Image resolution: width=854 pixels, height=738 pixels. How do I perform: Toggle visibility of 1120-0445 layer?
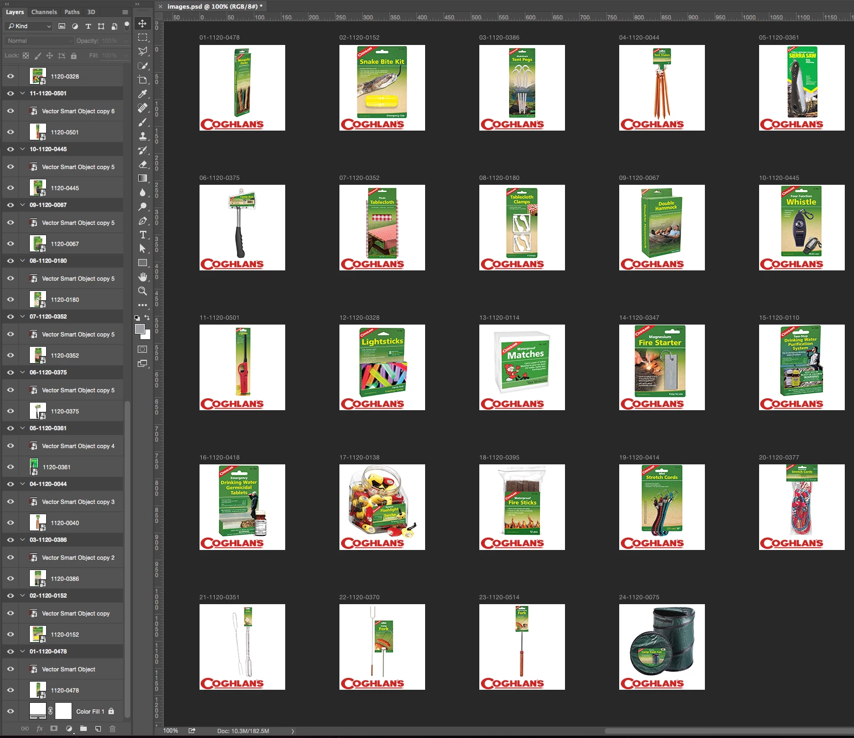pos(10,187)
